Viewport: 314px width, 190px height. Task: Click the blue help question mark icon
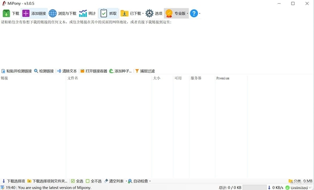[194, 14]
